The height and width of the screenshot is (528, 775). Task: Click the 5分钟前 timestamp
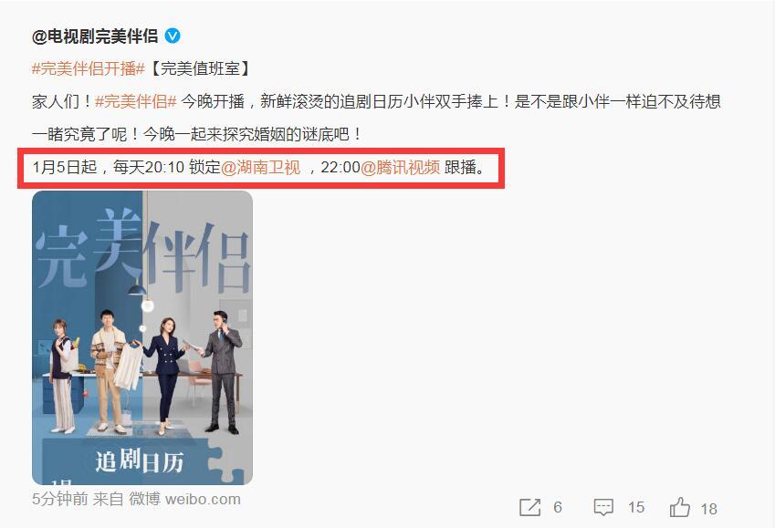pyautogui.click(x=60, y=499)
